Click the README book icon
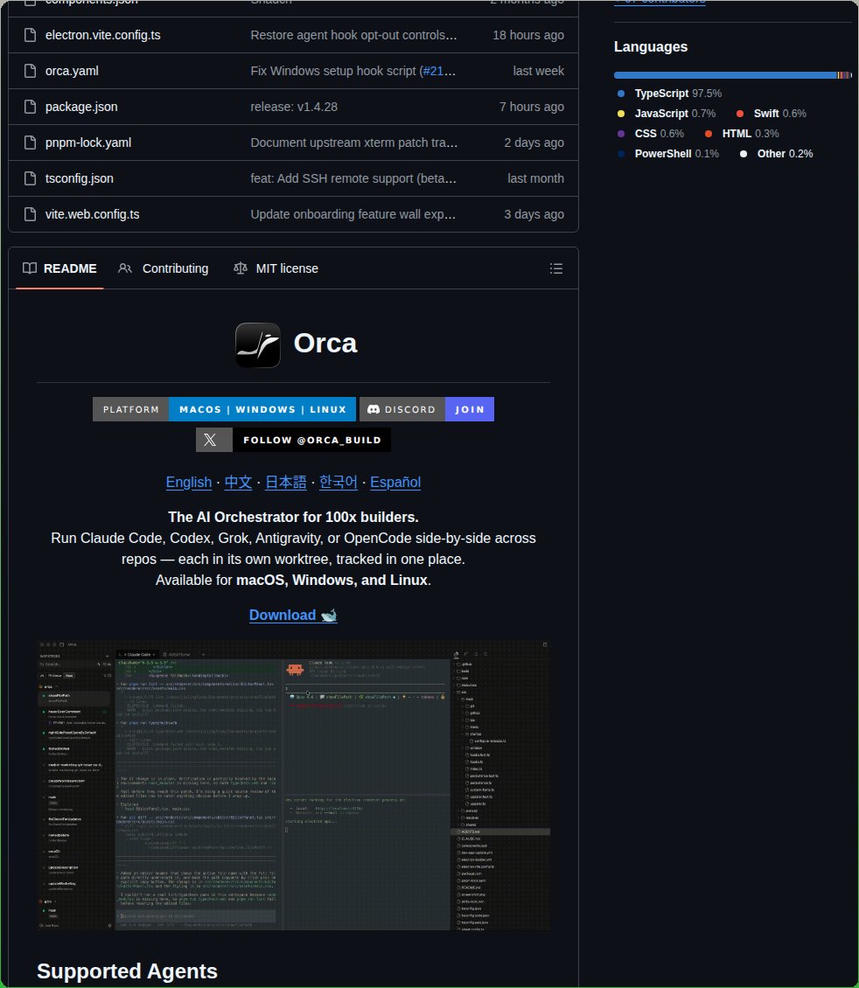 click(30, 268)
